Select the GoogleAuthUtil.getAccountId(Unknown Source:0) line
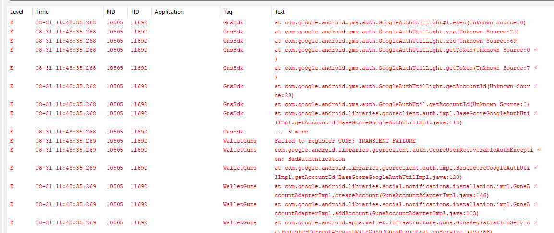This screenshot has width=554, height=233. [x=402, y=104]
